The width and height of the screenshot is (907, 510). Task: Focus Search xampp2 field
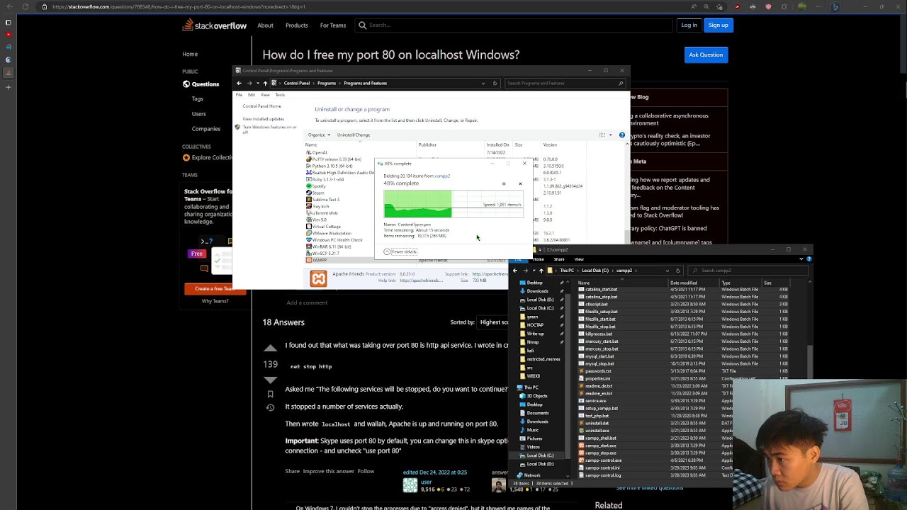748,271
